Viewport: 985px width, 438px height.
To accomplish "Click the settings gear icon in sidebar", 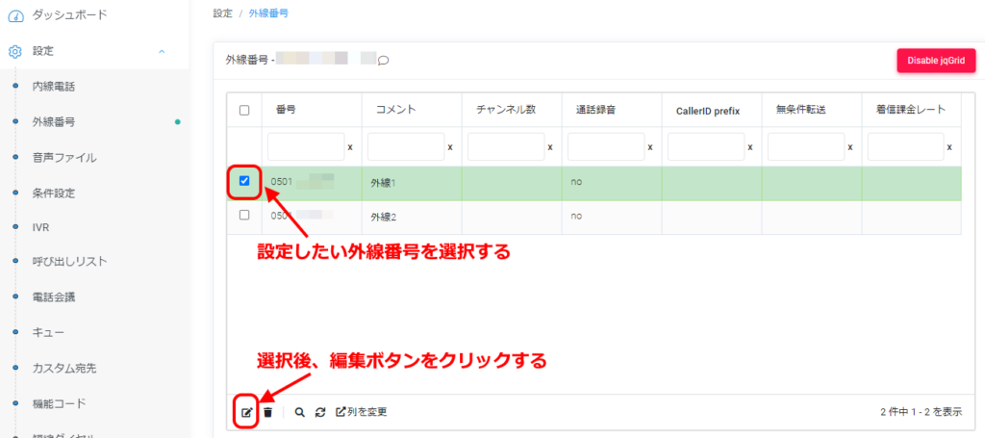I will pos(15,51).
